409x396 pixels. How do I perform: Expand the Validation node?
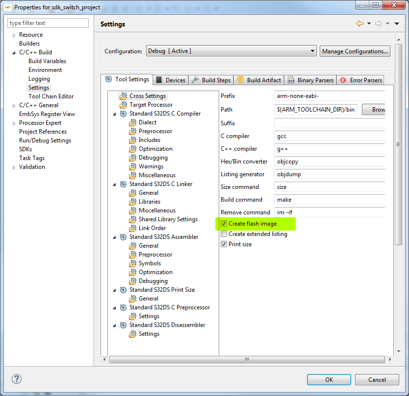(14, 167)
